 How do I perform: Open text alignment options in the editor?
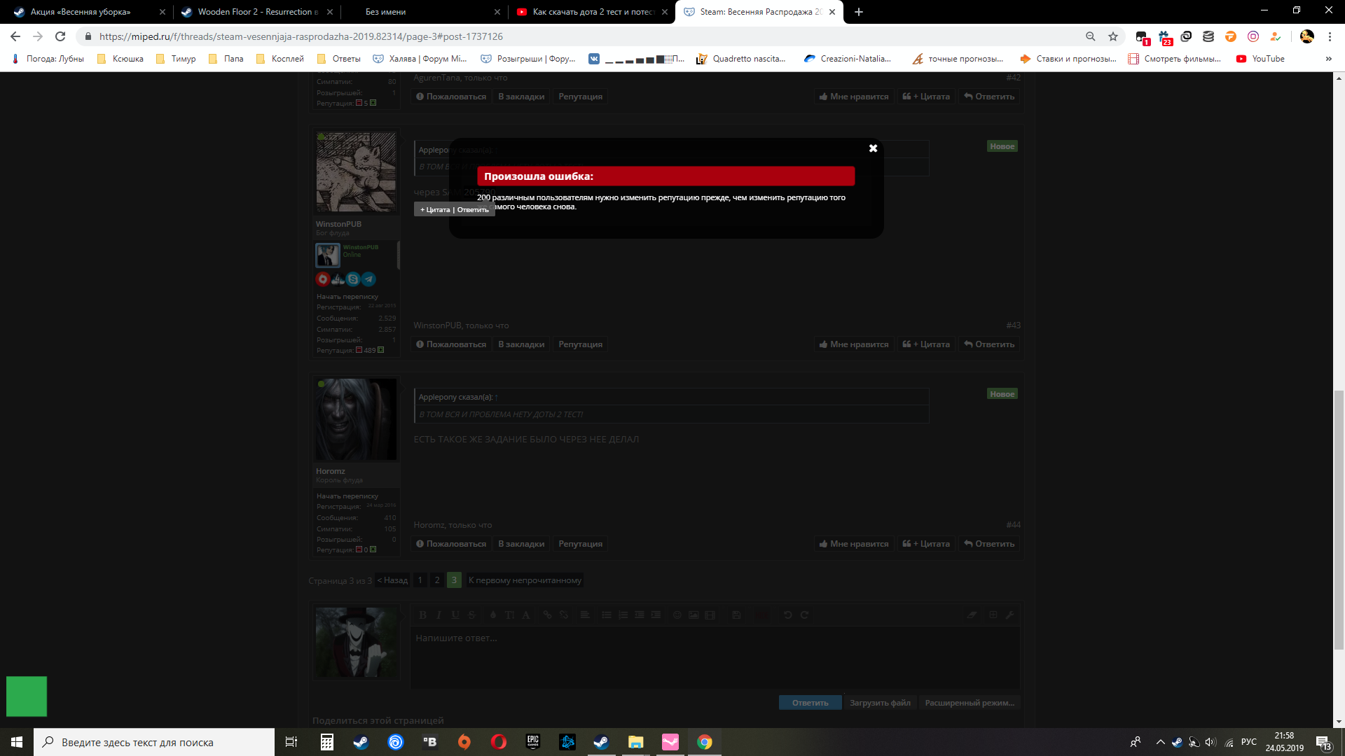pos(585,615)
